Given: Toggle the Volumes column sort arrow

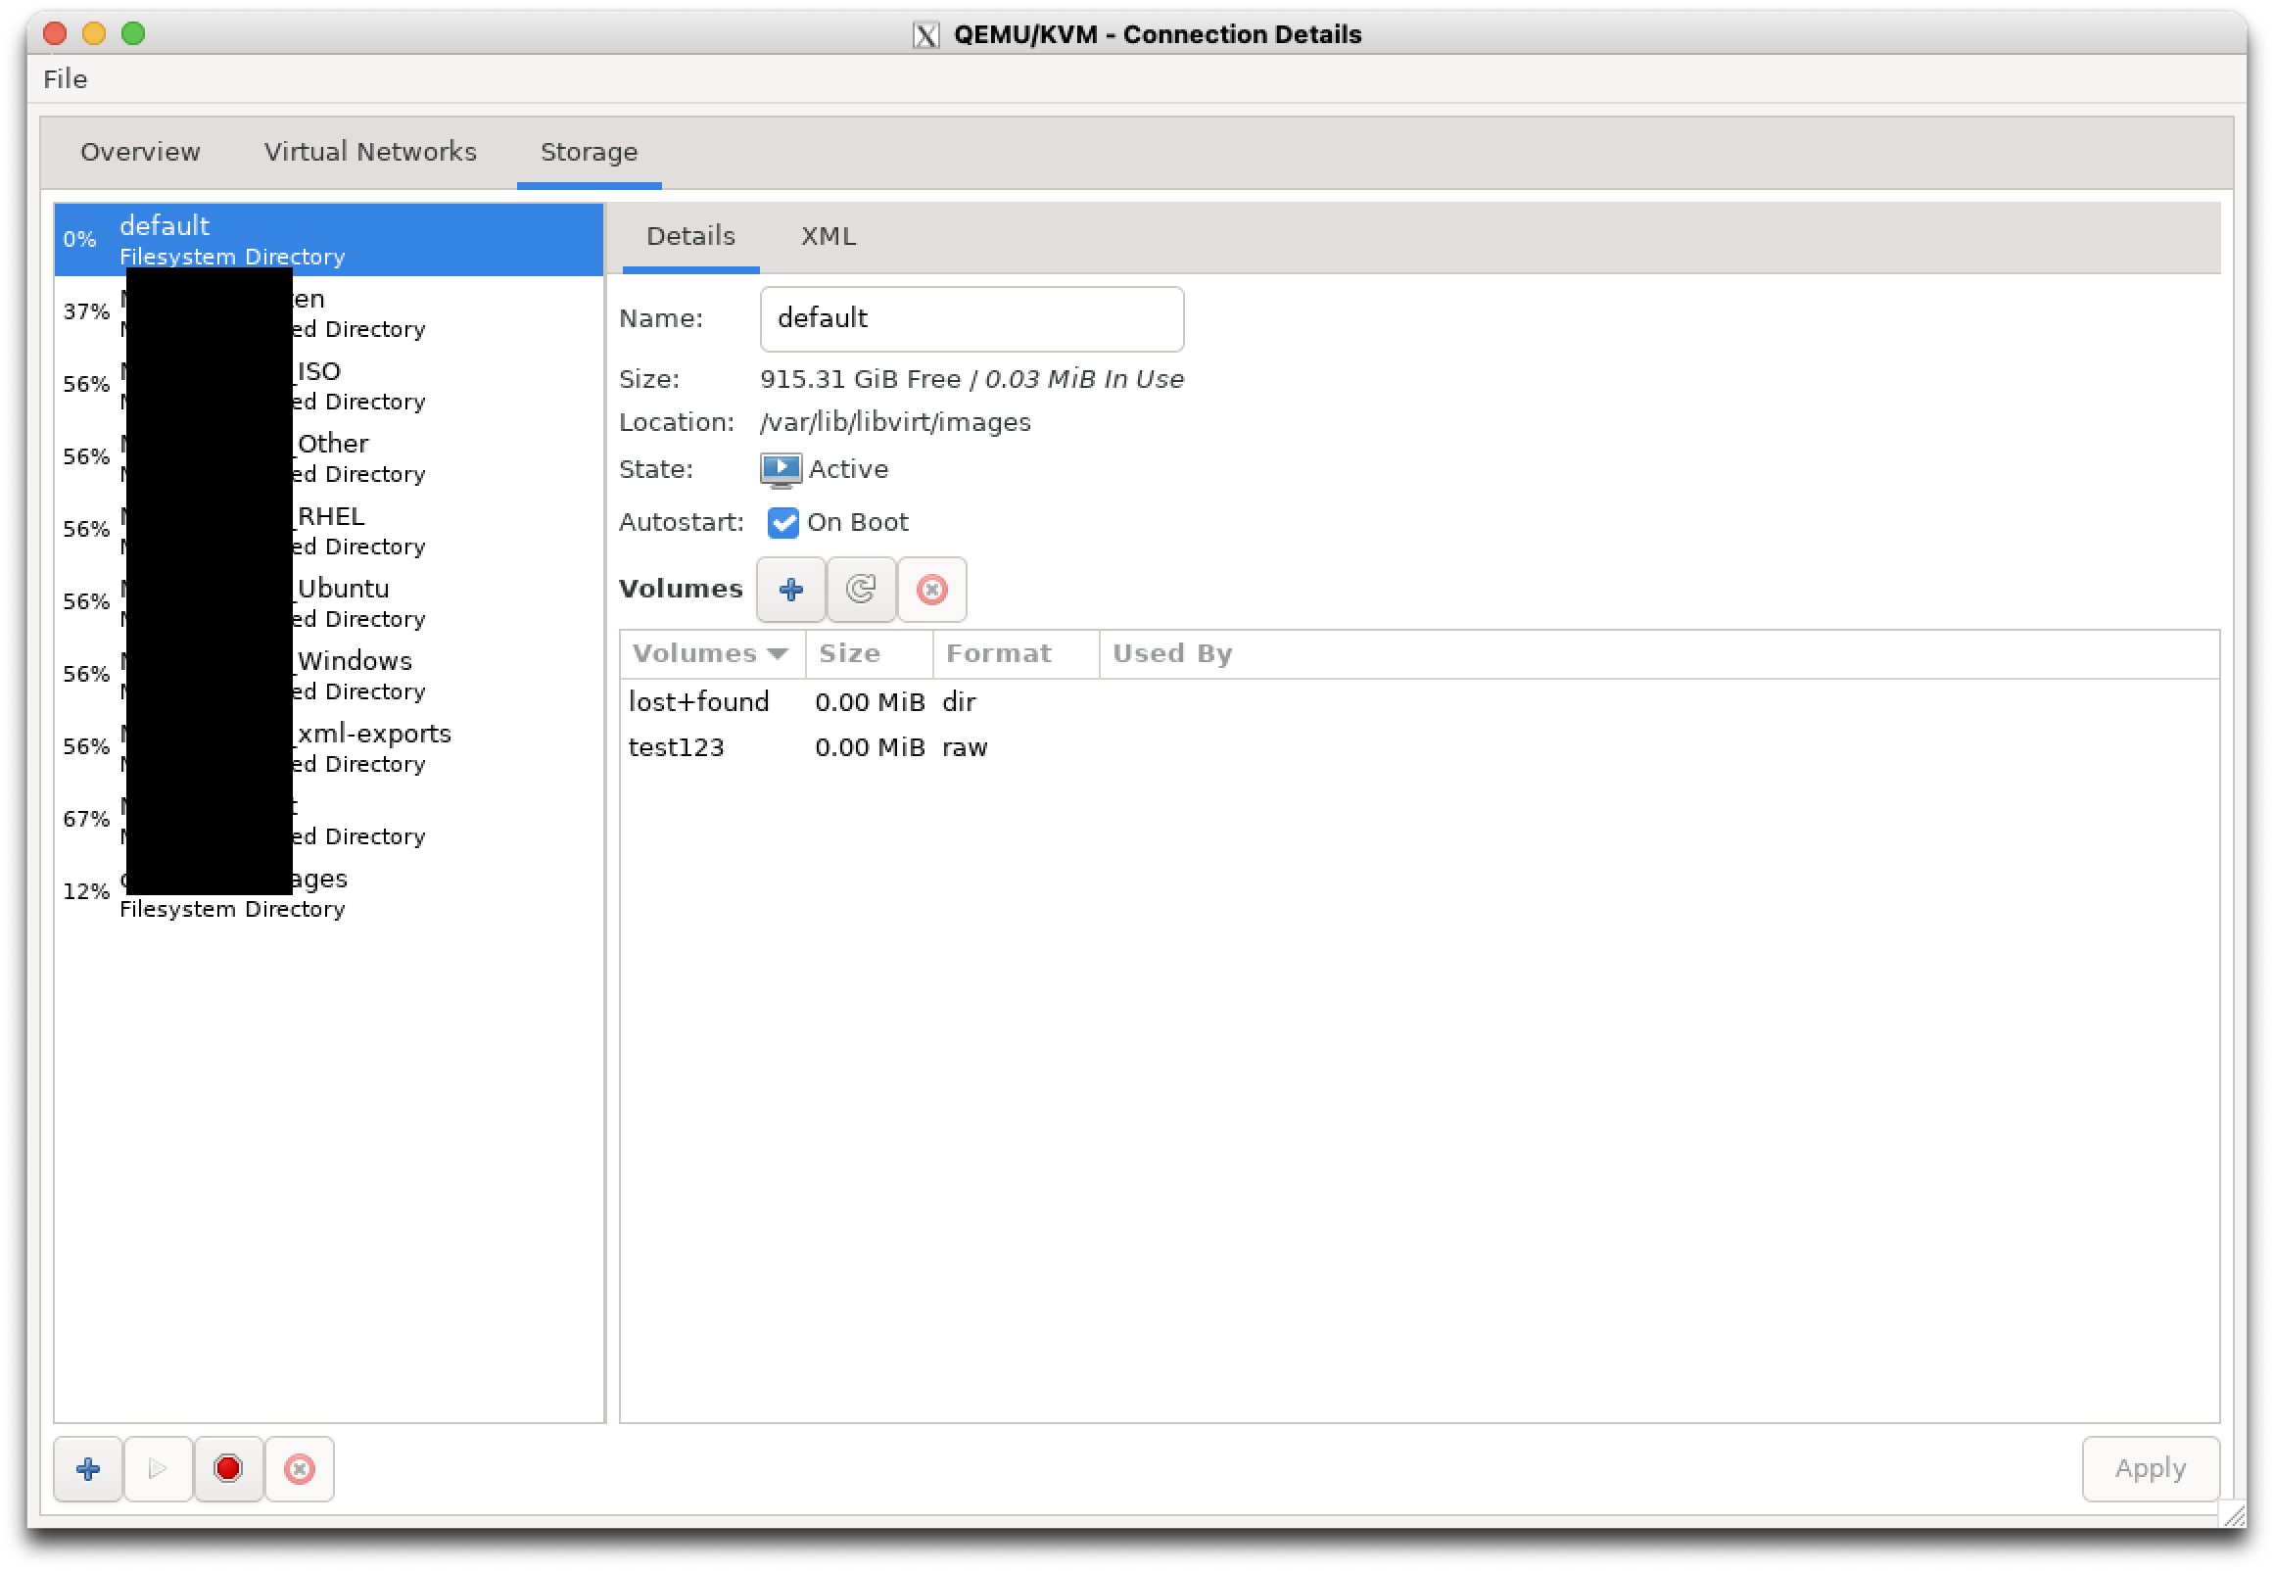Looking at the screenshot, I should pos(779,652).
